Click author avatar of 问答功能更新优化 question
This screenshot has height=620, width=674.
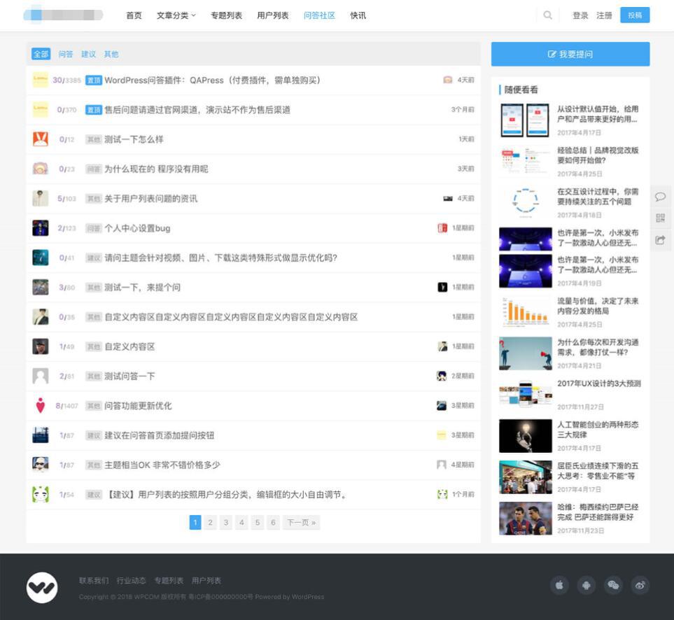click(x=41, y=406)
